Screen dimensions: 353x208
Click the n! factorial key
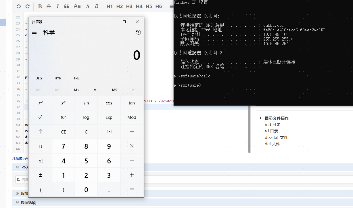tap(41, 161)
